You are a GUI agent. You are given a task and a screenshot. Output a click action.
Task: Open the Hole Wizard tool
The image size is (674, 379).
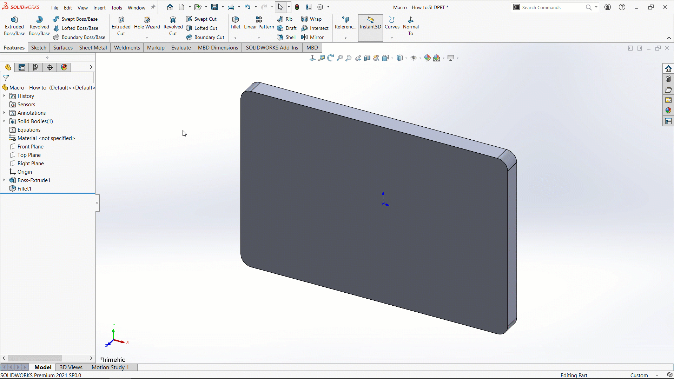coord(147,23)
